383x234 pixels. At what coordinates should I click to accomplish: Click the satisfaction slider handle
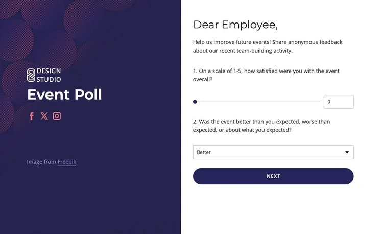(195, 102)
